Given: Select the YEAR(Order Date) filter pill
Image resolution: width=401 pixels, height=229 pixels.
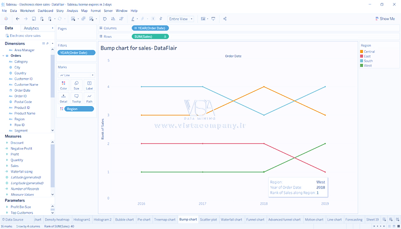Looking at the screenshot, I should coord(76,53).
